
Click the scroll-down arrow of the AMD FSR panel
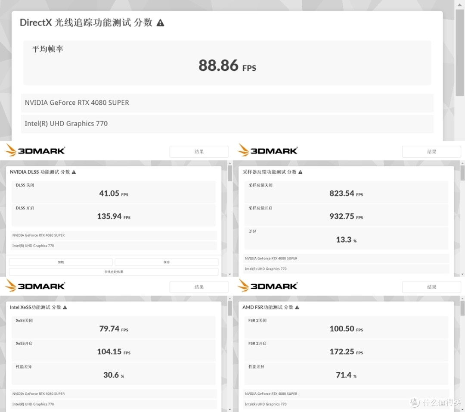click(x=462, y=409)
